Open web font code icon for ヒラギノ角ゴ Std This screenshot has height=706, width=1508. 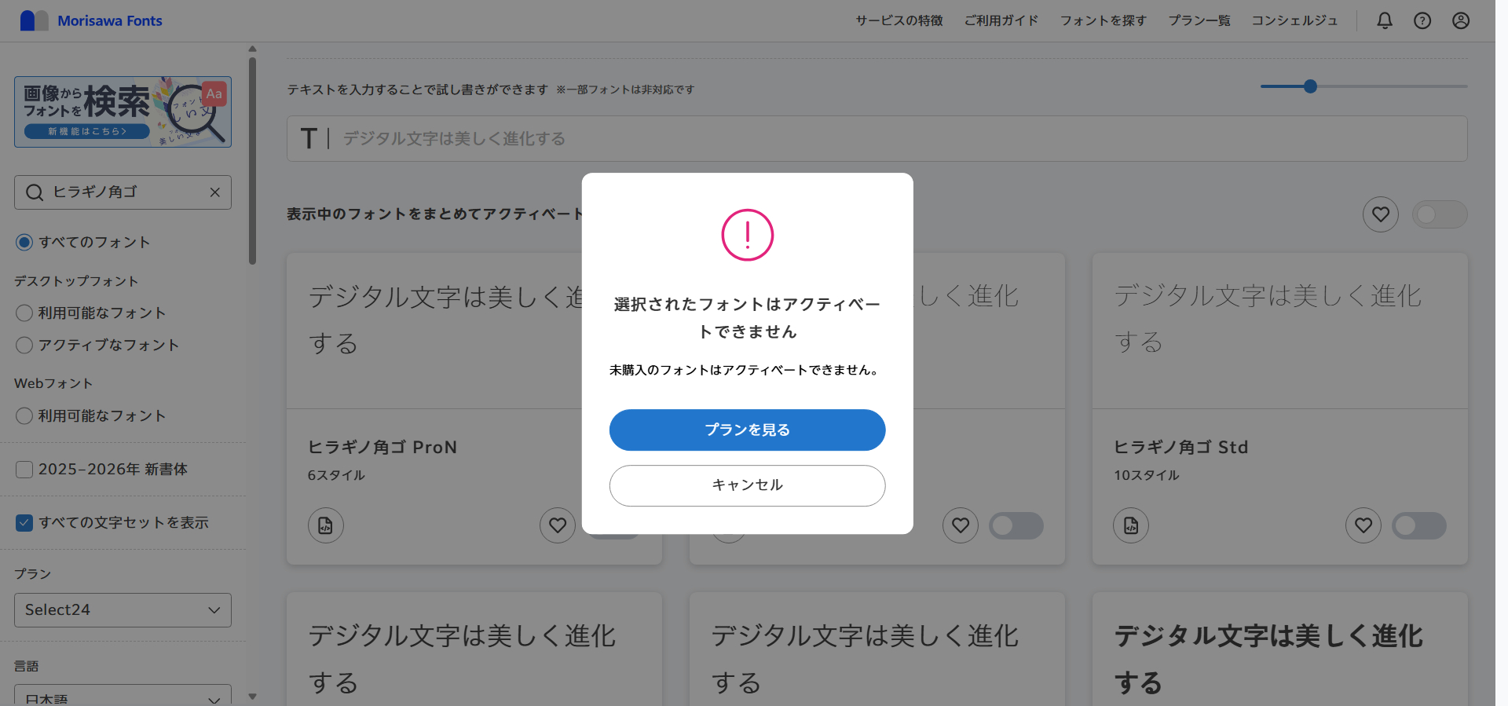pyautogui.click(x=1131, y=525)
